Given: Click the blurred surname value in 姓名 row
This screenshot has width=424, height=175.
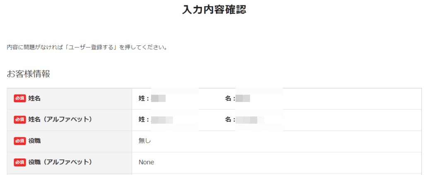Looking at the screenshot, I should [x=159, y=98].
